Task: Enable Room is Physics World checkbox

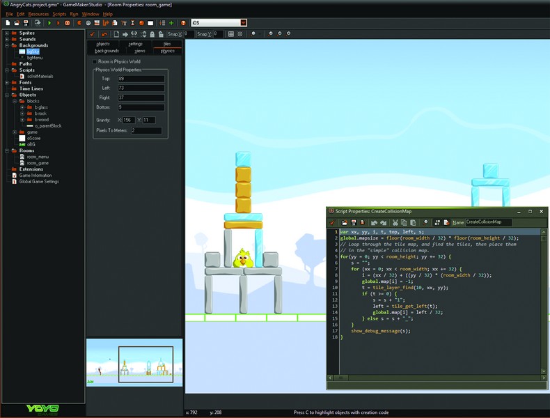Action: [x=95, y=62]
